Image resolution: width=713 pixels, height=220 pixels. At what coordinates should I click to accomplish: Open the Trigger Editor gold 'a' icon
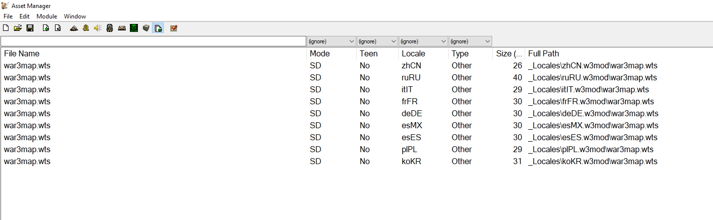tap(86, 28)
